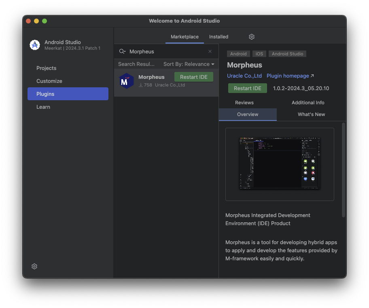Click the version 1.0.2-2024.3_05.20.10 text
Image resolution: width=369 pixels, height=308 pixels.
point(301,88)
